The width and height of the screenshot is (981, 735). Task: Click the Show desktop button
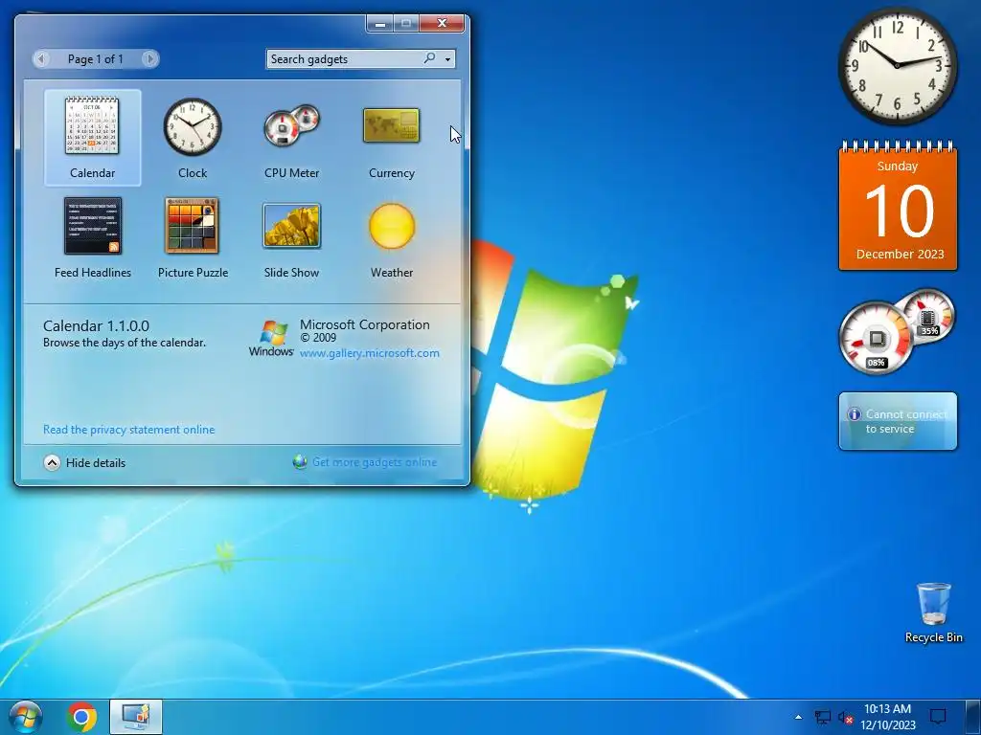point(974,717)
